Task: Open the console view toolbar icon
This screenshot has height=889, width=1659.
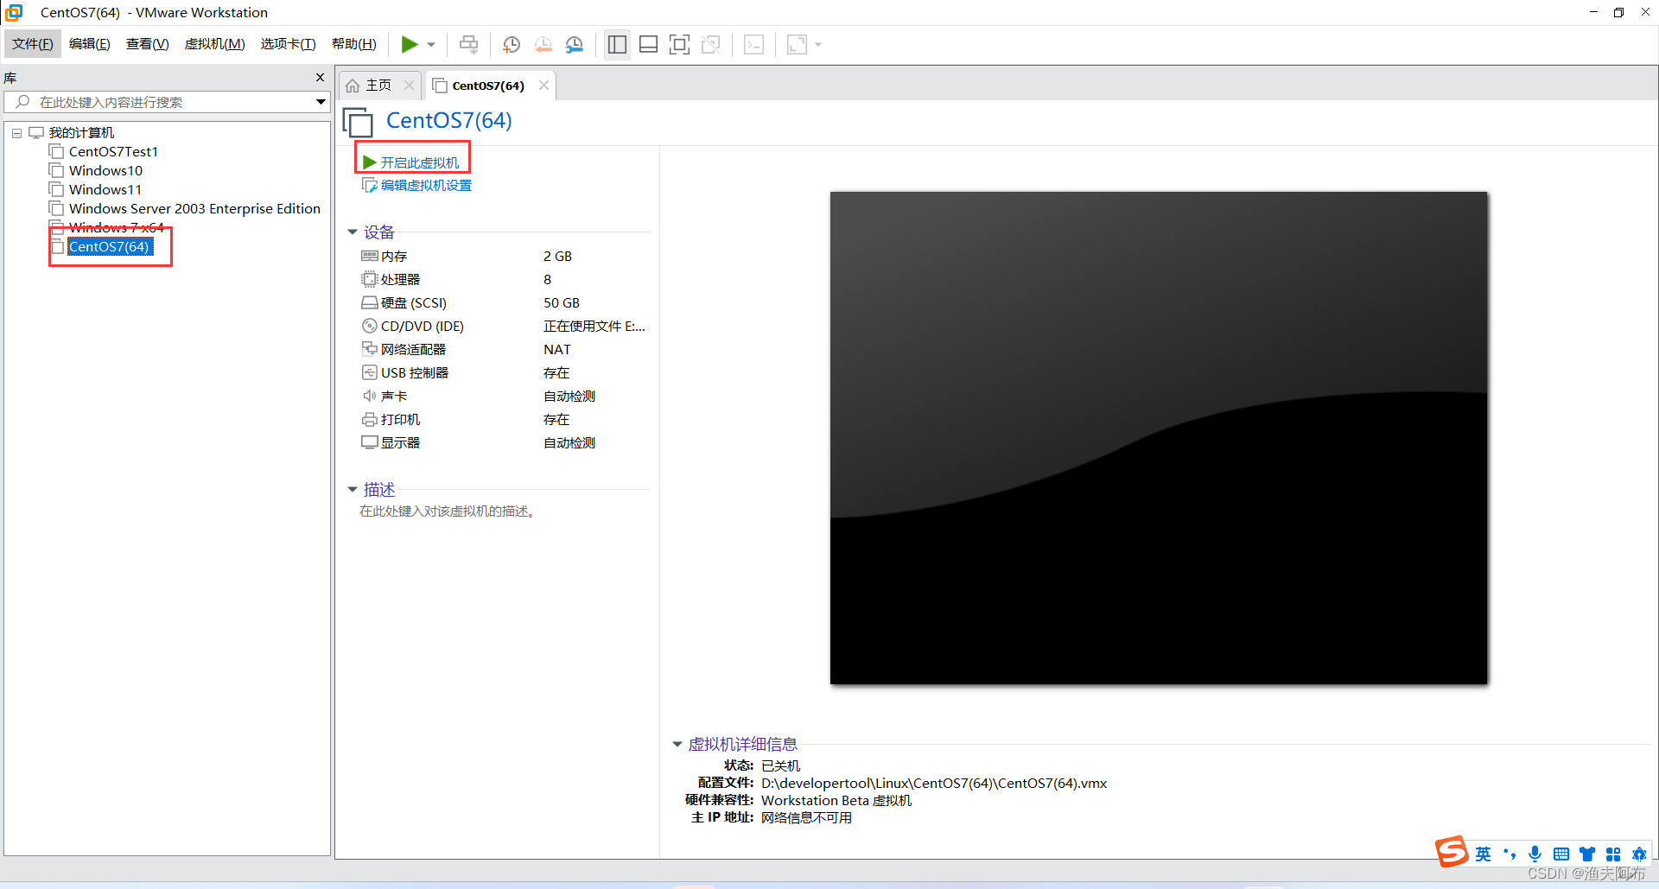Action: click(754, 44)
